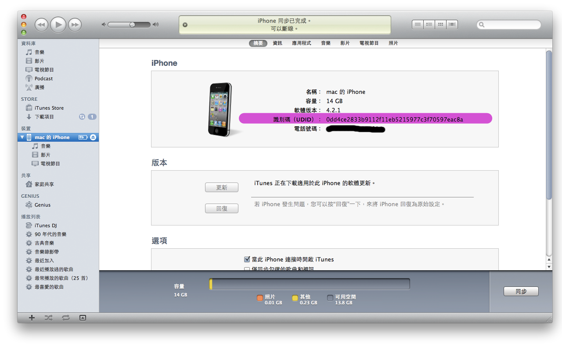Click the UDID identifier value
The image size is (562, 347).
click(x=395, y=119)
